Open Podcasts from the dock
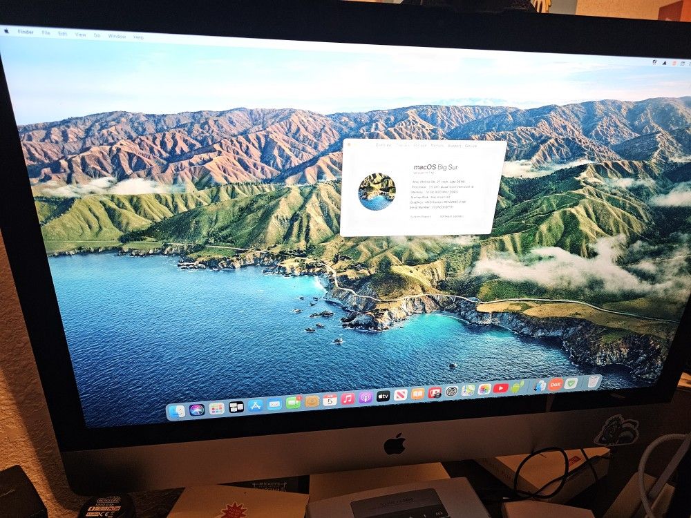 (x=366, y=397)
